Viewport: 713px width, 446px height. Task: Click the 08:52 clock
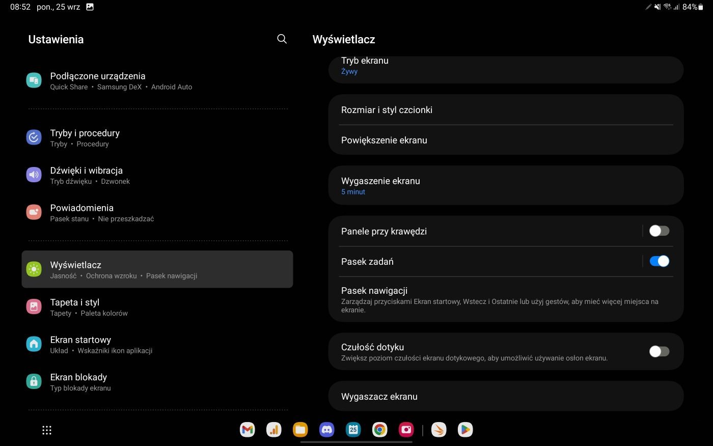(20, 7)
